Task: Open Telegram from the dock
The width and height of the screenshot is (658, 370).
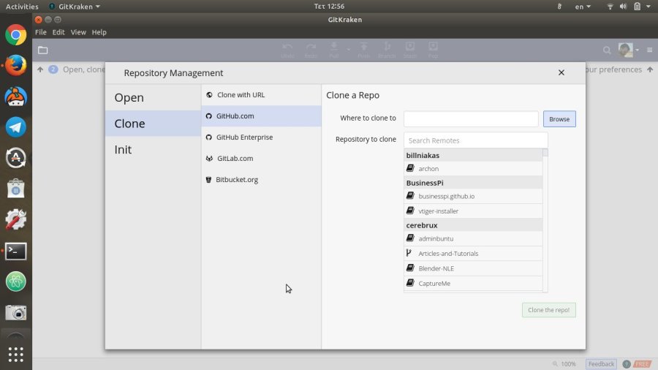Action: click(16, 127)
